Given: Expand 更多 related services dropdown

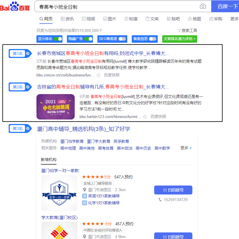Looking at the screenshot, I should click(186, 148).
